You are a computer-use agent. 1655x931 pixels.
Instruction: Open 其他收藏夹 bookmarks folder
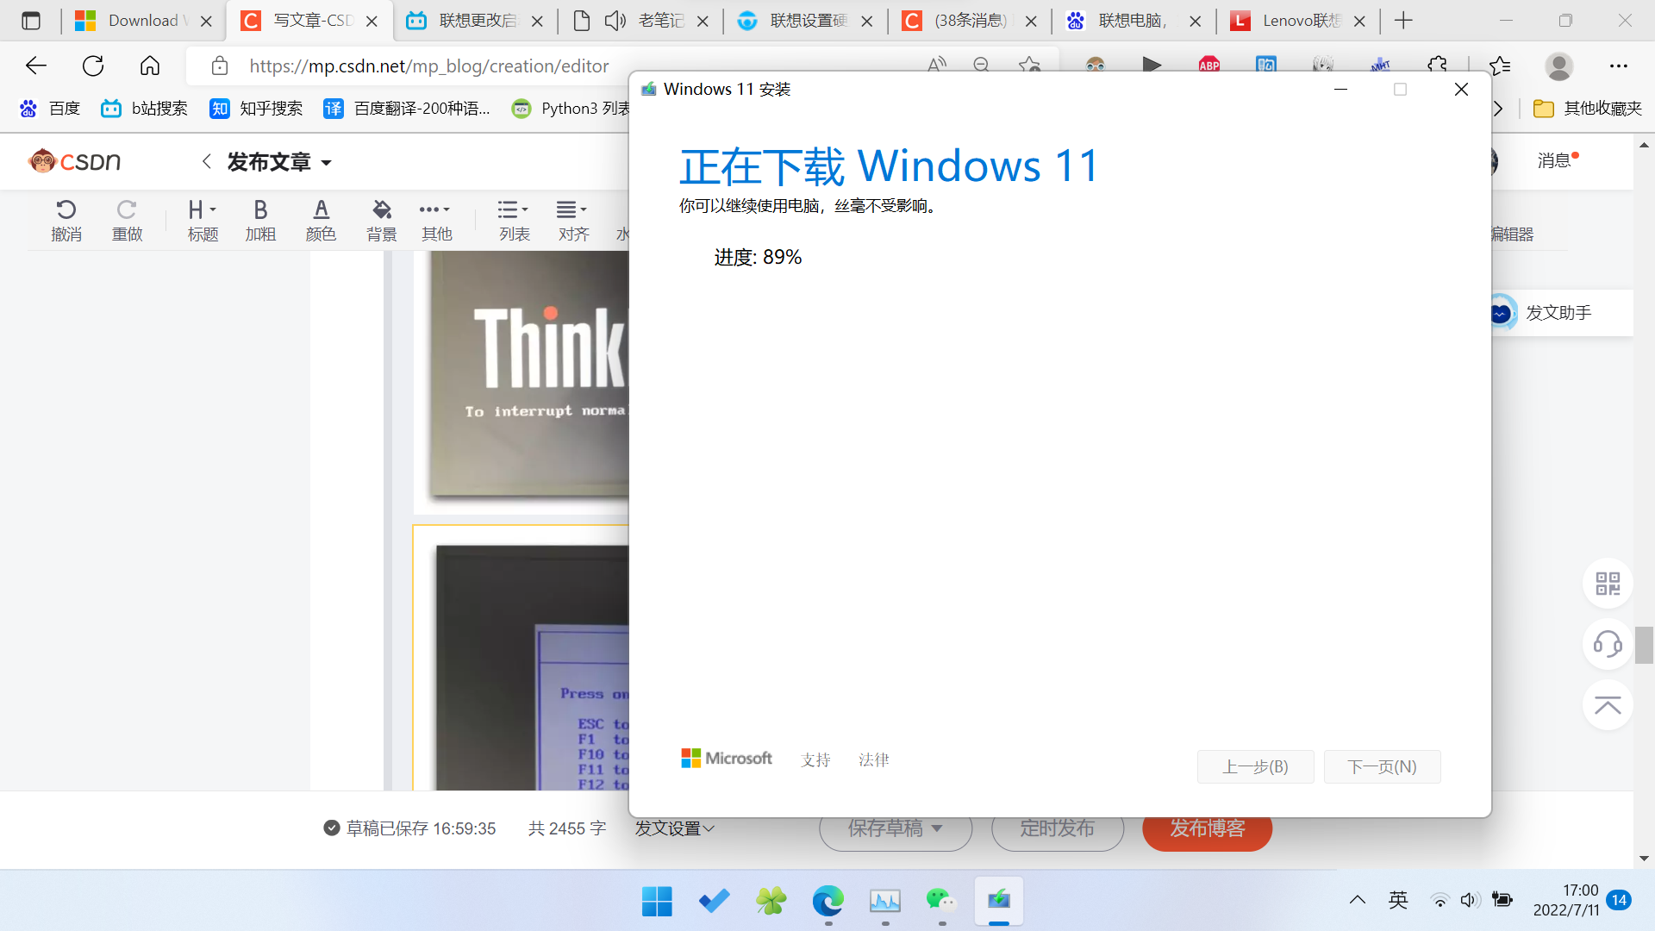(1588, 108)
